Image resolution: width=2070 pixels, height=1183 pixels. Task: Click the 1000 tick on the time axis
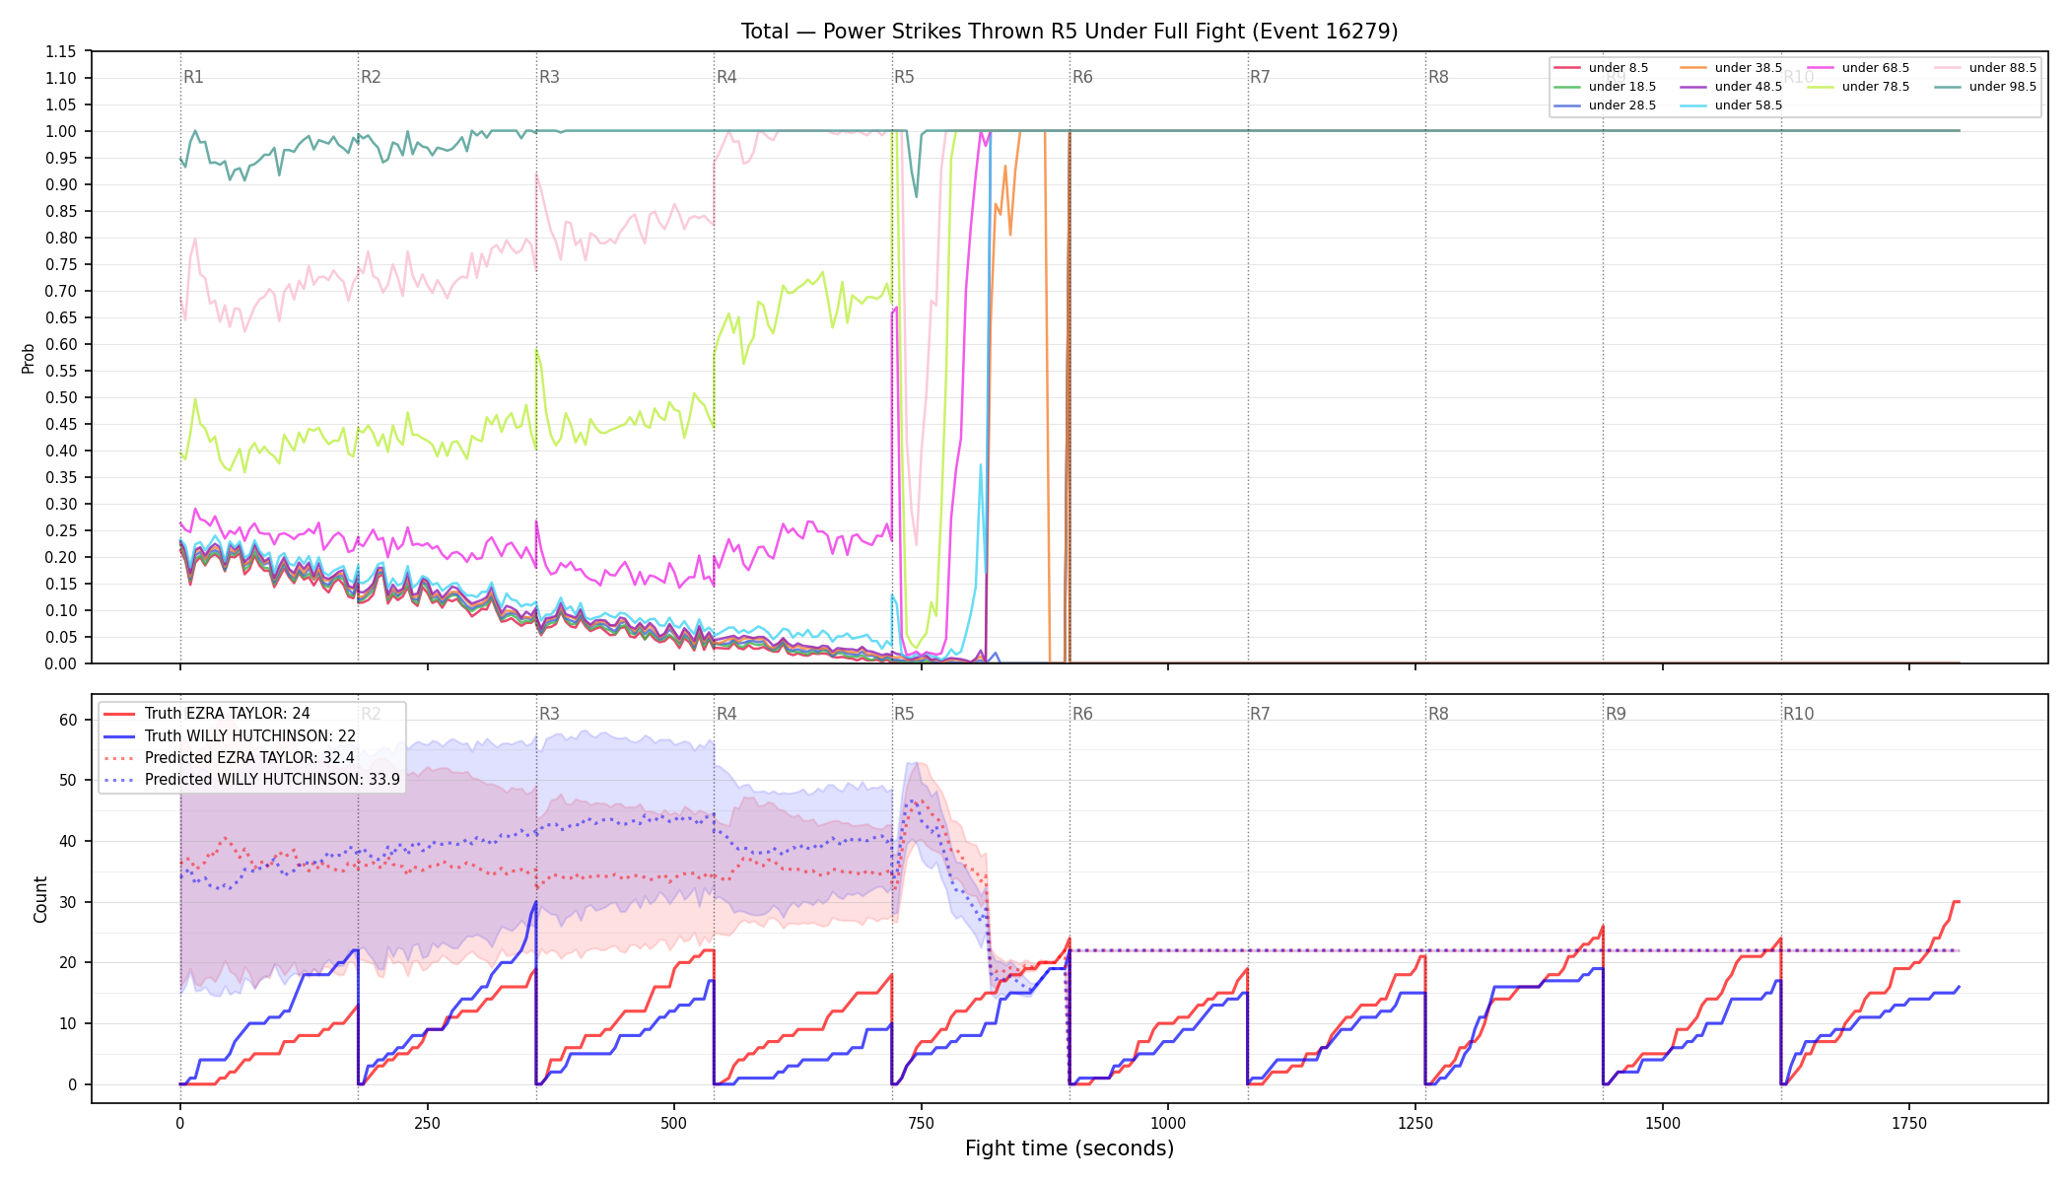click(x=1168, y=1123)
